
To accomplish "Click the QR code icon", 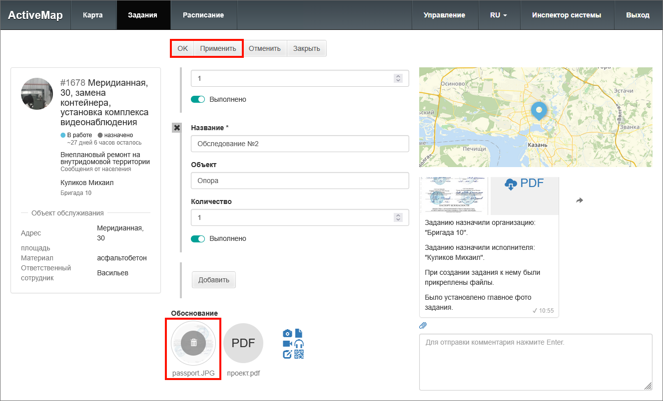I will tap(299, 354).
